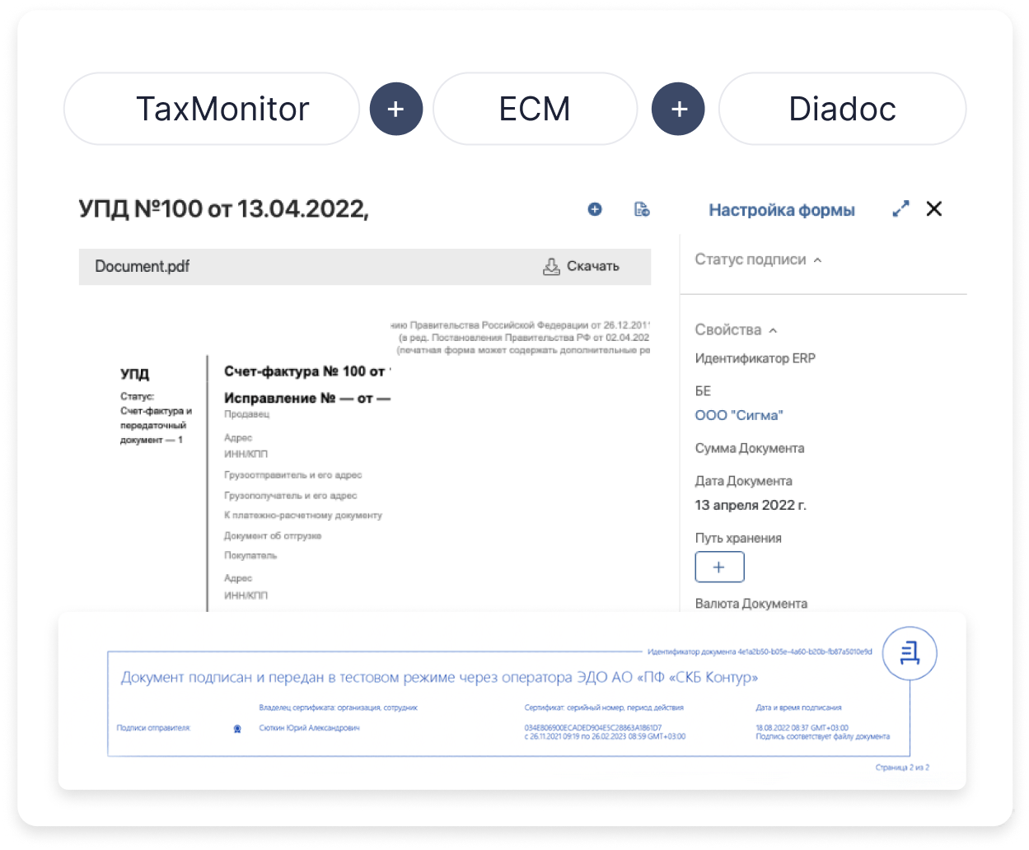This screenshot has height=850, width=1029.
Task: Click the Идентификатор ERP label
Action: pos(755,358)
